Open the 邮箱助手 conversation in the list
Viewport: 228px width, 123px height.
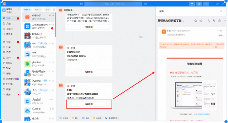pyautogui.click(x=38, y=17)
